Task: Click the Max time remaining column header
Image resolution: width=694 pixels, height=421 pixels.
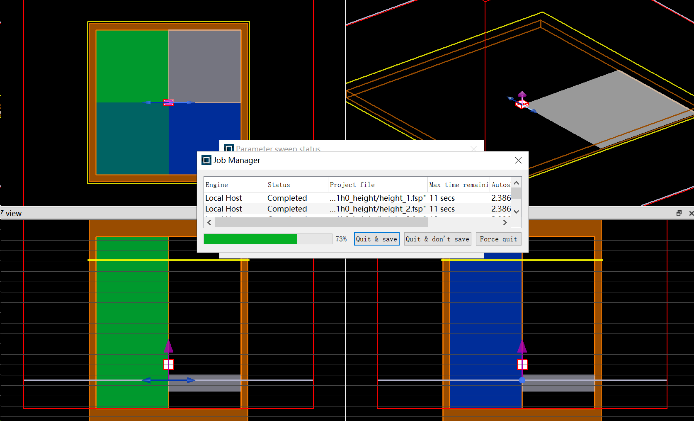Action: (x=458, y=185)
